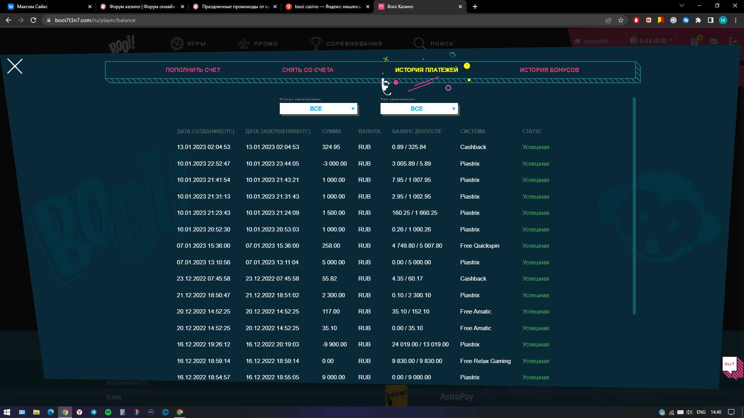Open the notification center icon
The image size is (744, 418).
731,412
